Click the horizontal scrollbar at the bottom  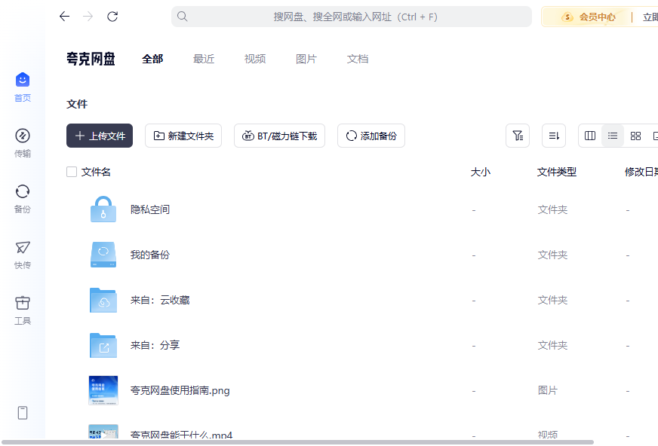click(x=297, y=442)
